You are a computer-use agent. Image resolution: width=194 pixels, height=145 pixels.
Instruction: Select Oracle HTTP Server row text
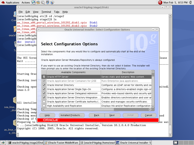coord(58,77)
